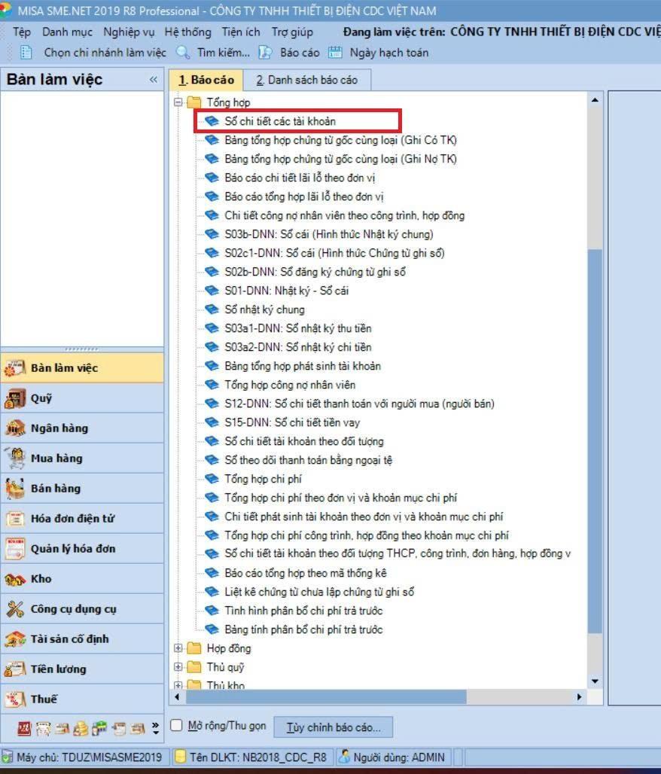Switch to the 1. Báo cáo tab
The height and width of the screenshot is (774, 661).
tap(206, 80)
